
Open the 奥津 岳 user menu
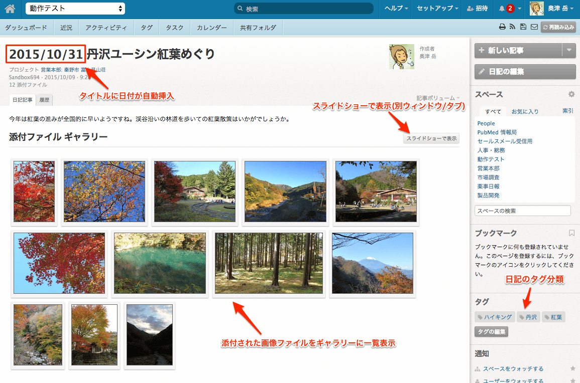560,9
